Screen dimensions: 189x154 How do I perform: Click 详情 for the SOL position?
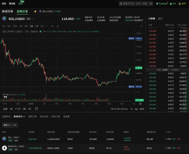click(169, 139)
